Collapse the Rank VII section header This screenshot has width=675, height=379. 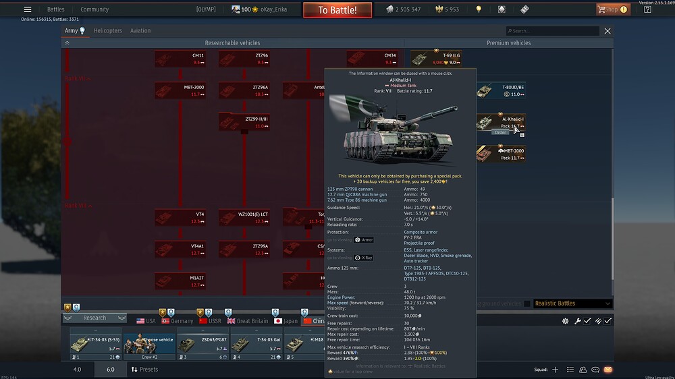click(78, 79)
